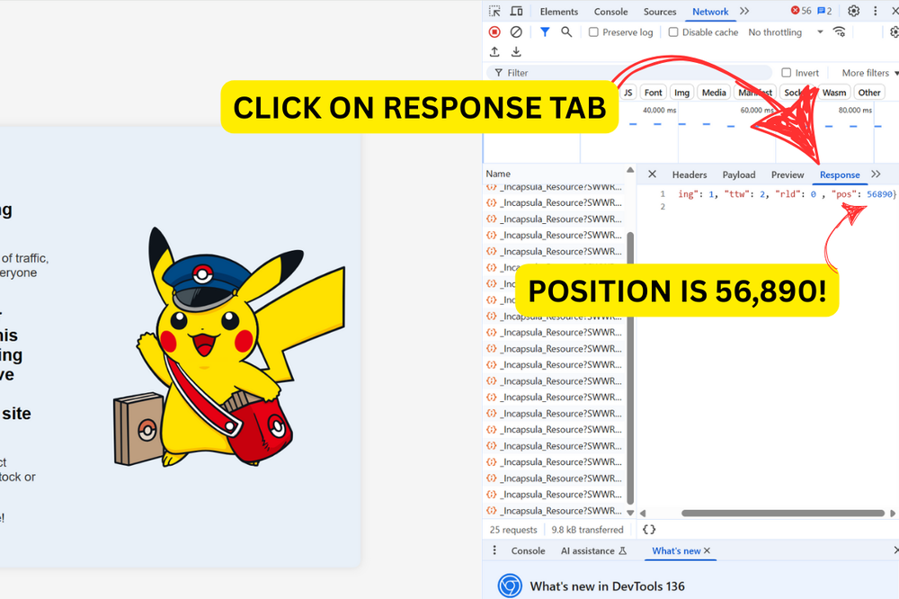Open the Preview tab

788,174
